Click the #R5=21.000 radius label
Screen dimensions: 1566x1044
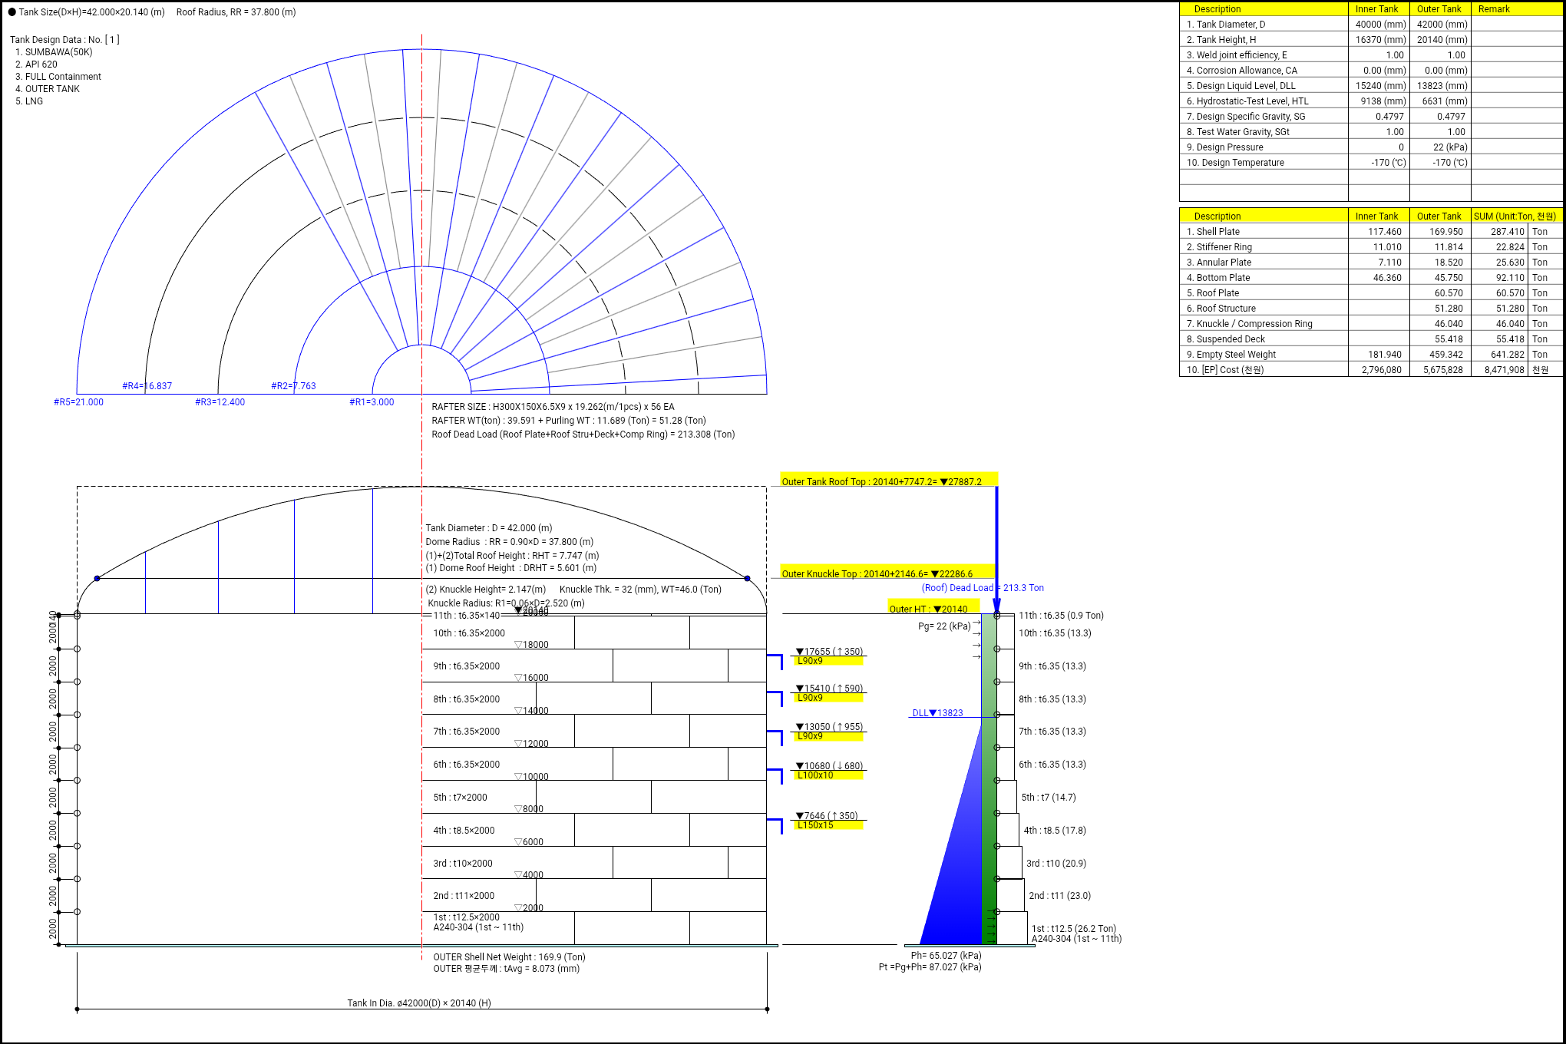[x=78, y=402]
